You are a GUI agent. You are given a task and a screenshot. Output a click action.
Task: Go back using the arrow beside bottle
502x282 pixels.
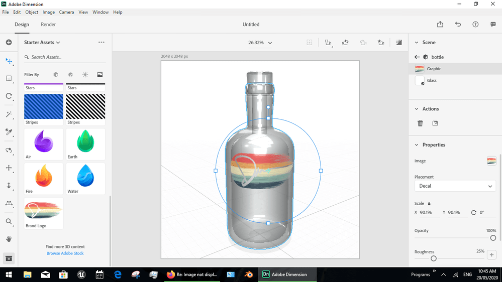(417, 57)
